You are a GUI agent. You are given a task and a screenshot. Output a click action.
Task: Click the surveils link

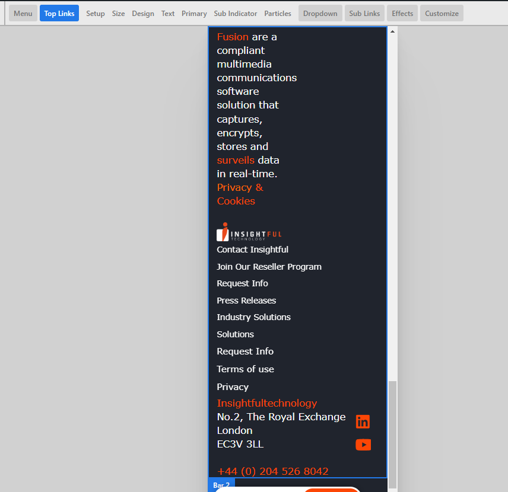coord(236,160)
